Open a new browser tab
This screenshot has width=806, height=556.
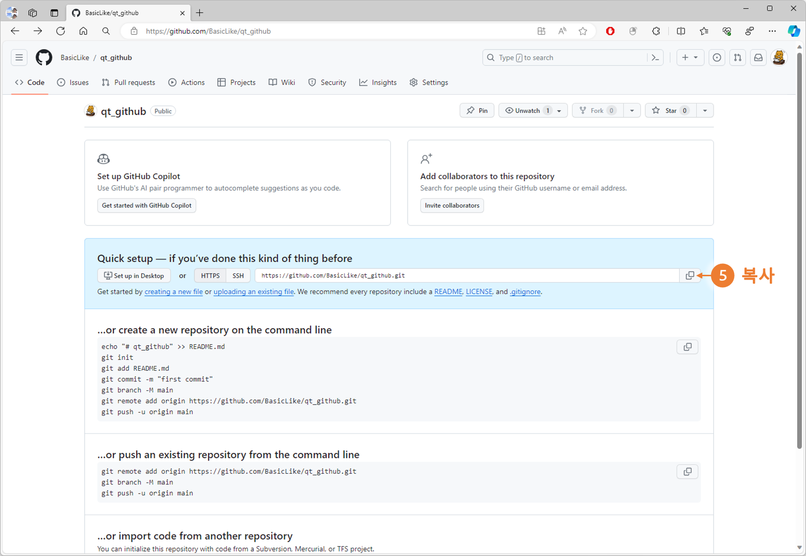(x=199, y=13)
